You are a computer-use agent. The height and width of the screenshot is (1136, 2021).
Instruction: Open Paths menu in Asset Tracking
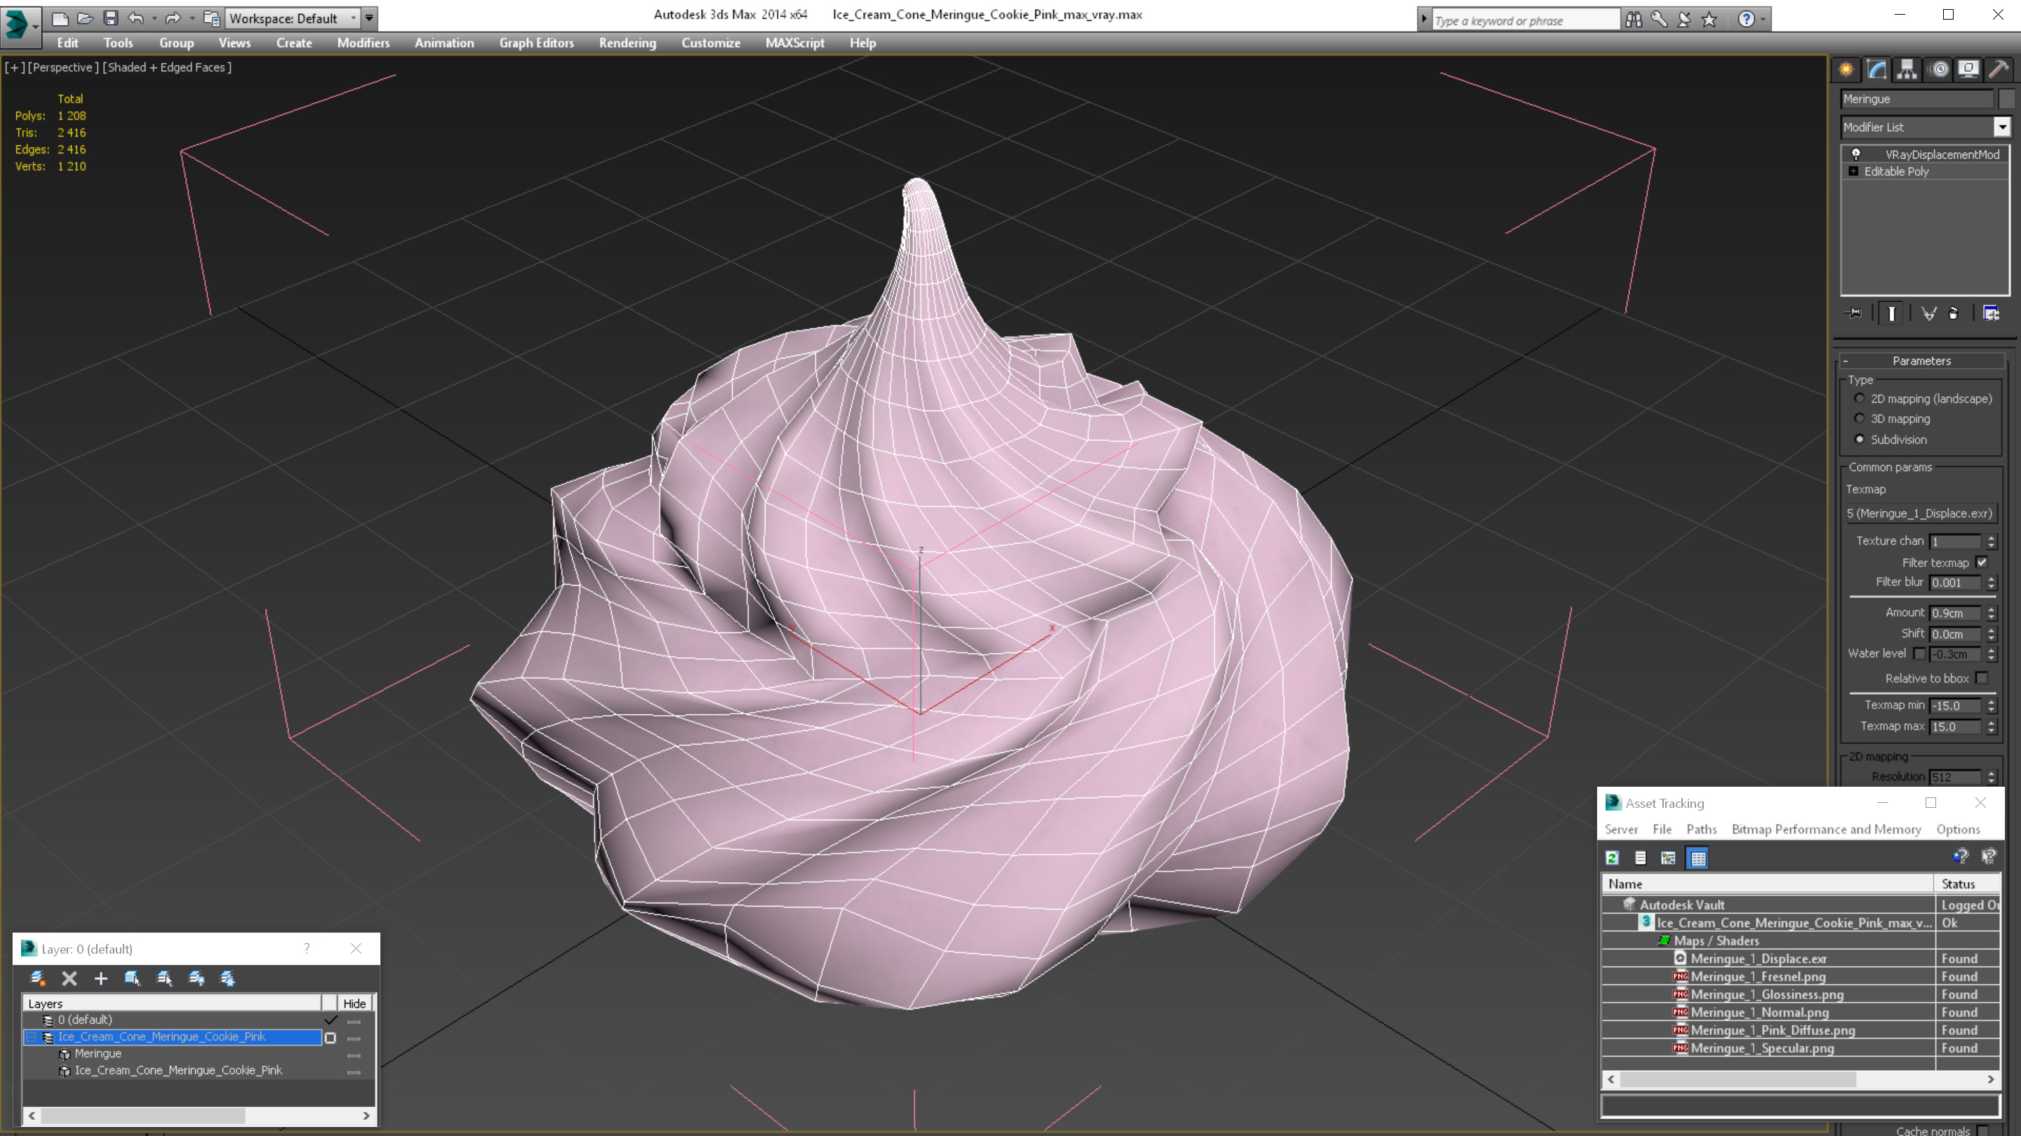pos(1702,830)
